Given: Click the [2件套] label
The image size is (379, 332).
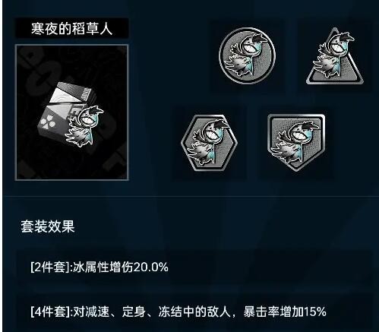Looking at the screenshot, I should [50, 267].
